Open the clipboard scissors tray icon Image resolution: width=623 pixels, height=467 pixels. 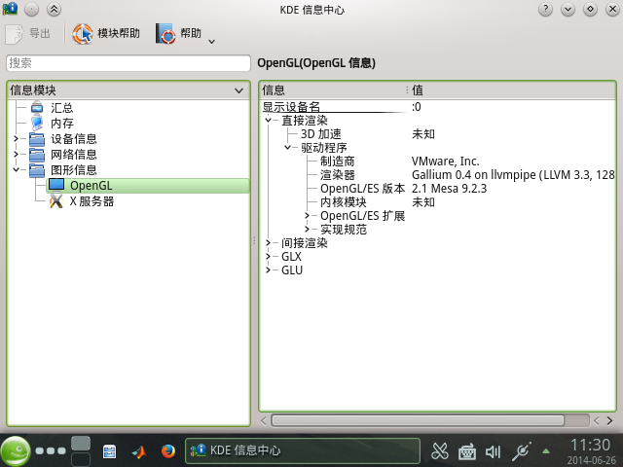click(x=440, y=450)
